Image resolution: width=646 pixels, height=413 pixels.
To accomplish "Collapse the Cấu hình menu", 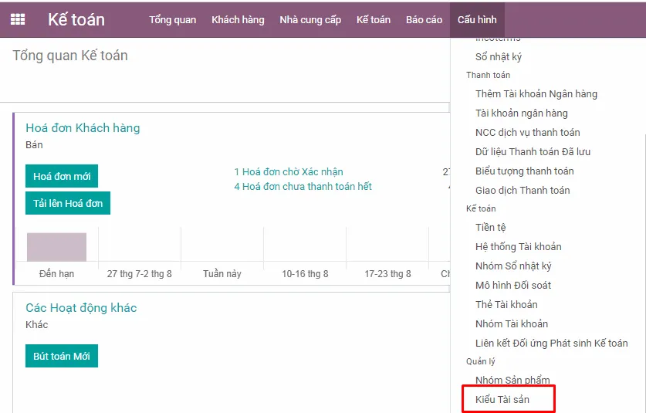I will (x=477, y=19).
